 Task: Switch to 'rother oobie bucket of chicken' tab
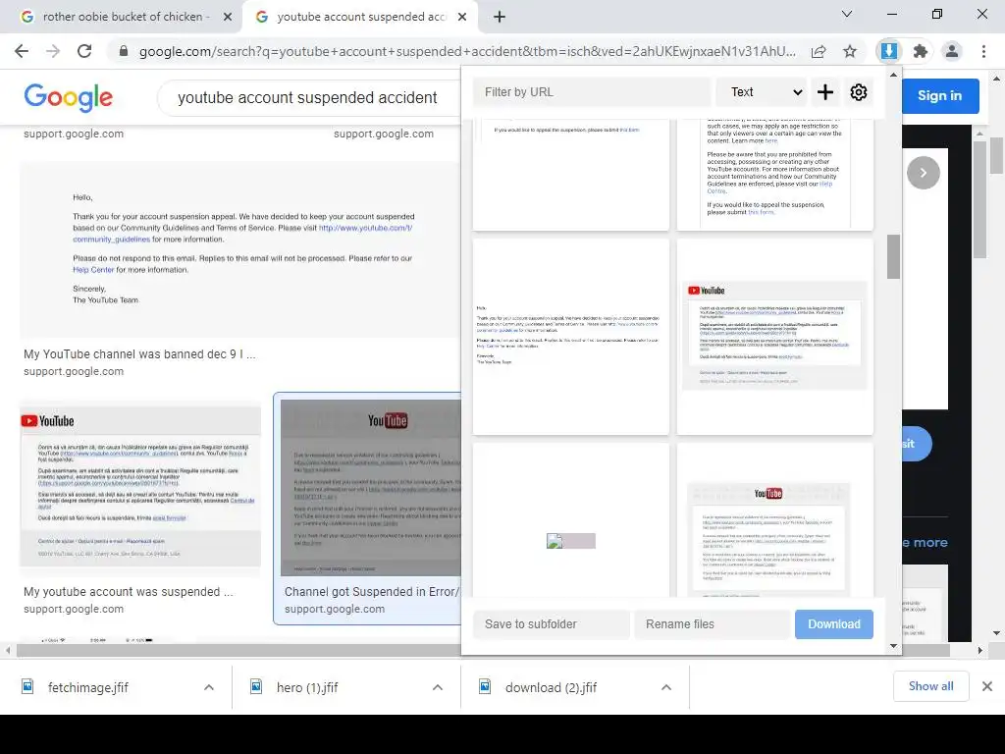point(122,17)
